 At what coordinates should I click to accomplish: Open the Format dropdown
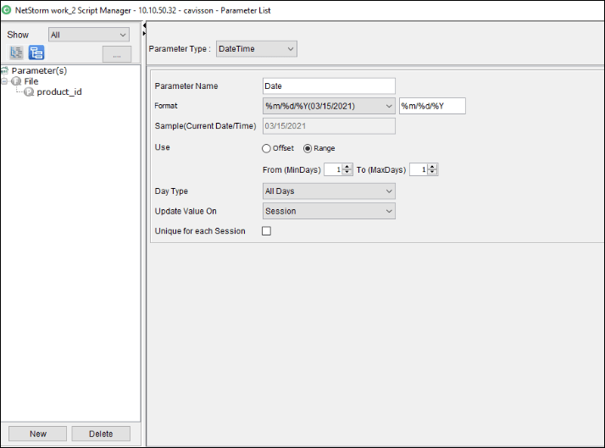click(x=329, y=106)
